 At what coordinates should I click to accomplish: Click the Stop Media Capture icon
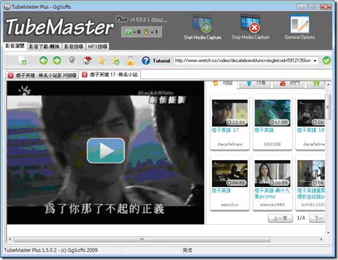[250, 23]
